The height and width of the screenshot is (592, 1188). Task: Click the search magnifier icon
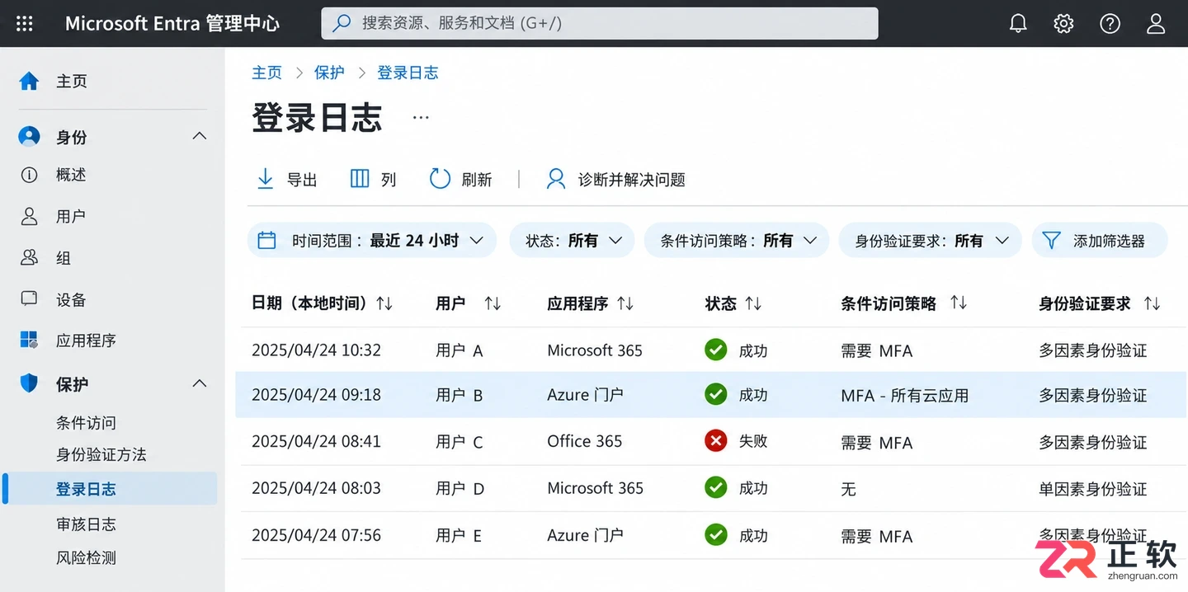click(x=342, y=24)
